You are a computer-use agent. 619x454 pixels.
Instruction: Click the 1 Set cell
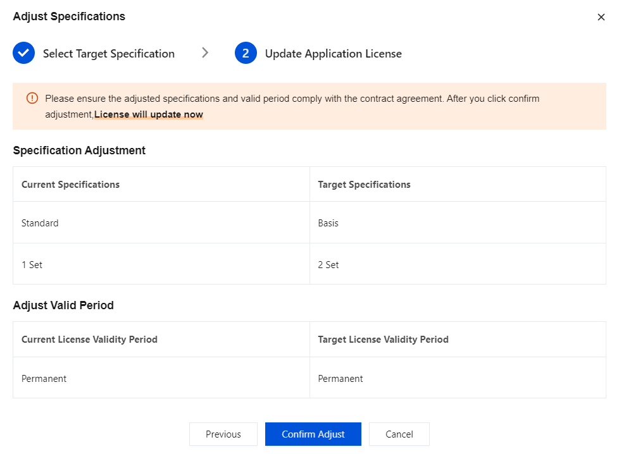tap(32, 265)
